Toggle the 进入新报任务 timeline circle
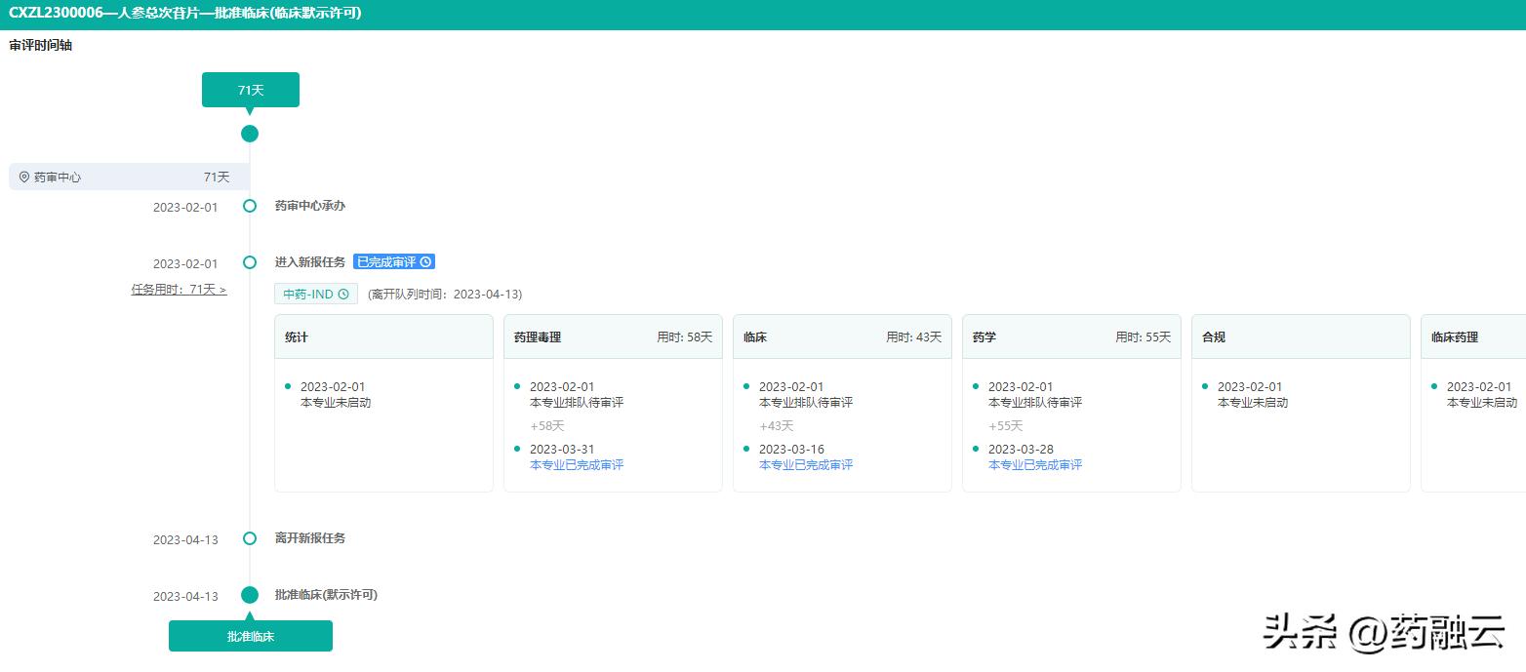The height and width of the screenshot is (672, 1526). 250,262
